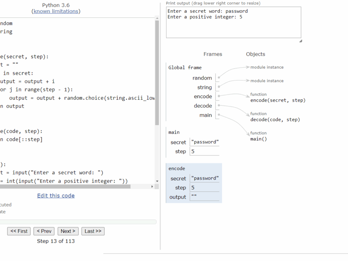Jump to the end using "Last >>"

coord(93,231)
